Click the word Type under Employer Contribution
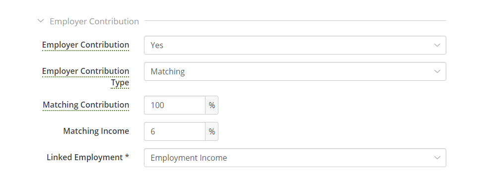Image resolution: width=485 pixels, height=179 pixels. (x=120, y=82)
